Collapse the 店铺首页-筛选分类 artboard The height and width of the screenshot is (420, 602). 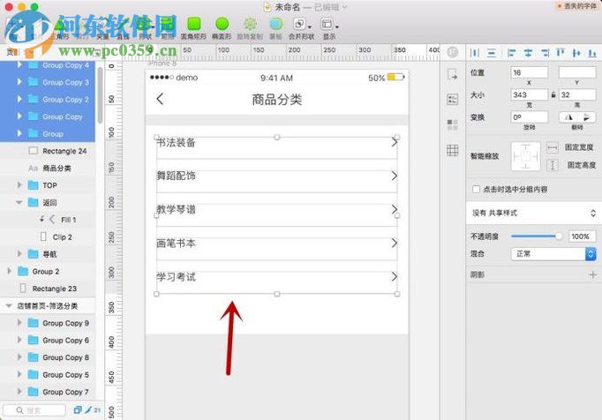pyautogui.click(x=9, y=305)
